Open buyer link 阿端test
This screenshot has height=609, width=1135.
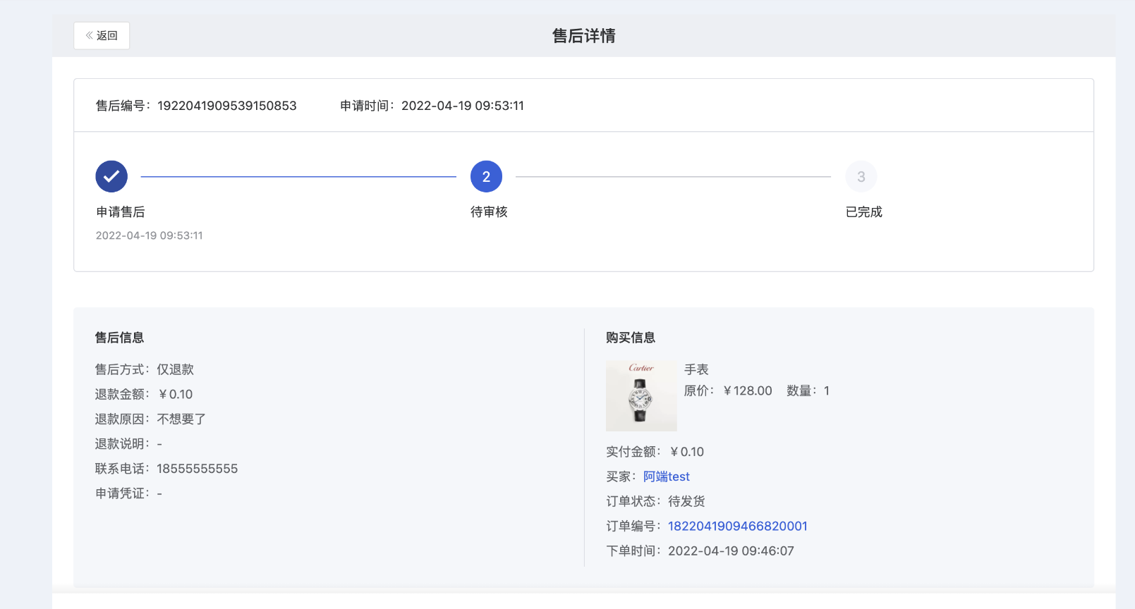click(666, 476)
